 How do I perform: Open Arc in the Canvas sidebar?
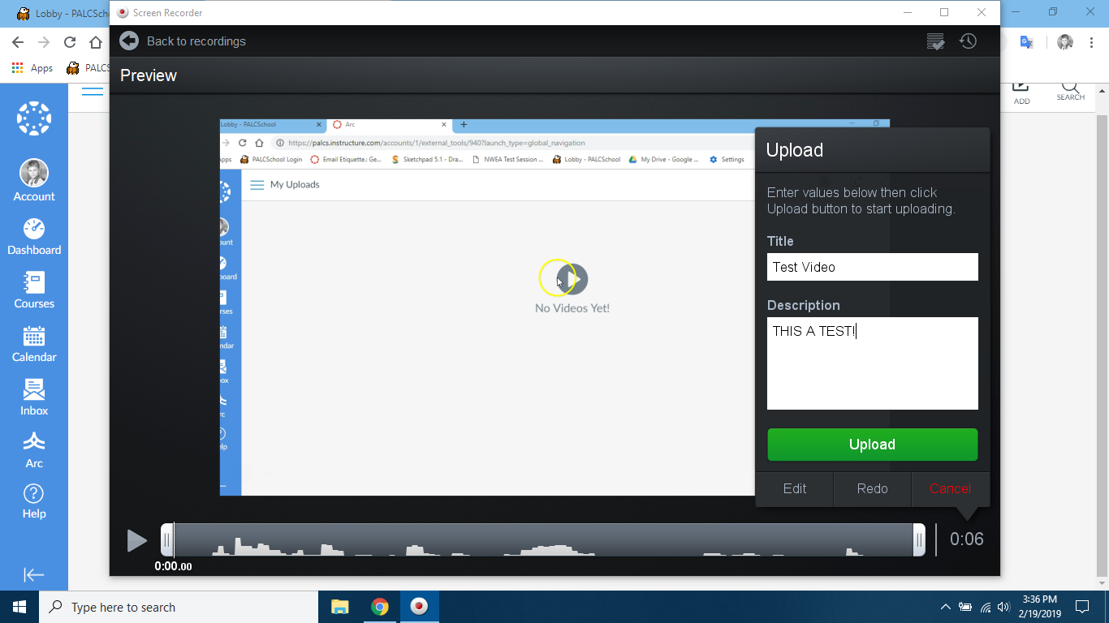tap(34, 450)
